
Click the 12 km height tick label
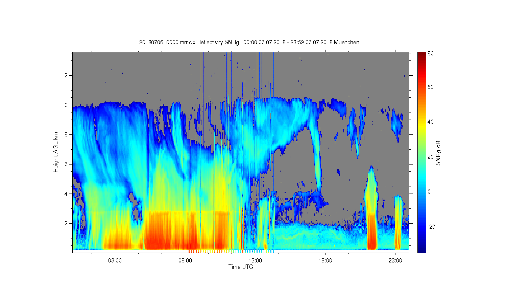pyautogui.click(x=65, y=75)
